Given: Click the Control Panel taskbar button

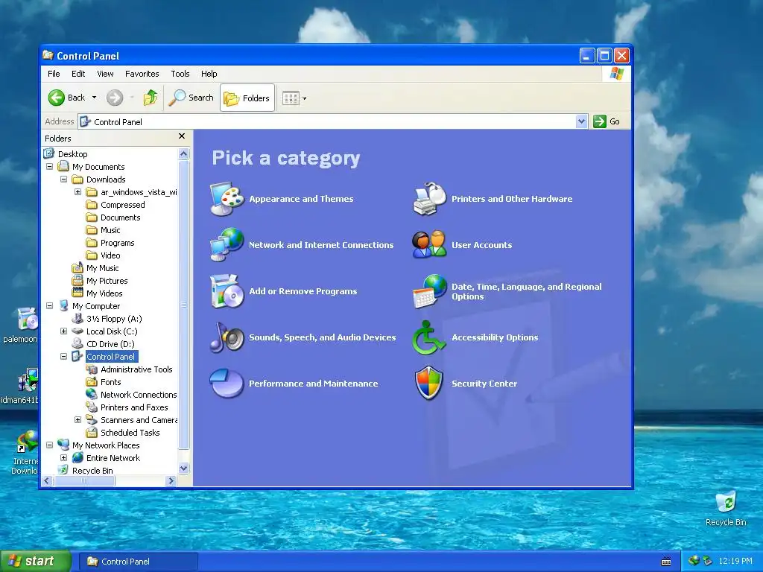Looking at the screenshot, I should tap(139, 562).
